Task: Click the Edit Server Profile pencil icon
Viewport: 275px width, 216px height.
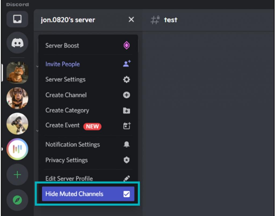Action: tap(126, 178)
